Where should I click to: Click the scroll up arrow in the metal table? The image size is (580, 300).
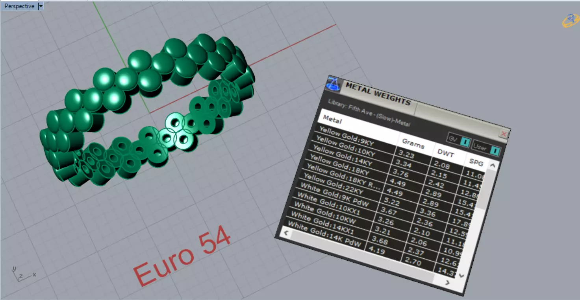[x=492, y=166]
